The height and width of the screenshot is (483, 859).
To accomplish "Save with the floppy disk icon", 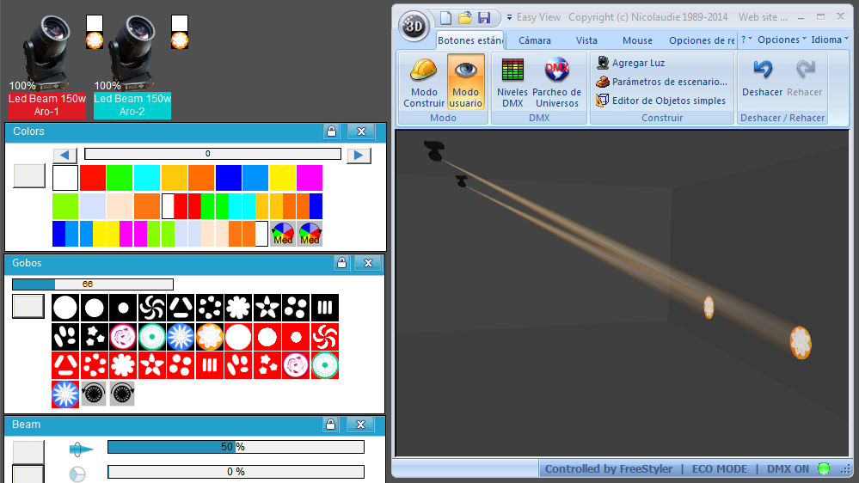I will (484, 17).
